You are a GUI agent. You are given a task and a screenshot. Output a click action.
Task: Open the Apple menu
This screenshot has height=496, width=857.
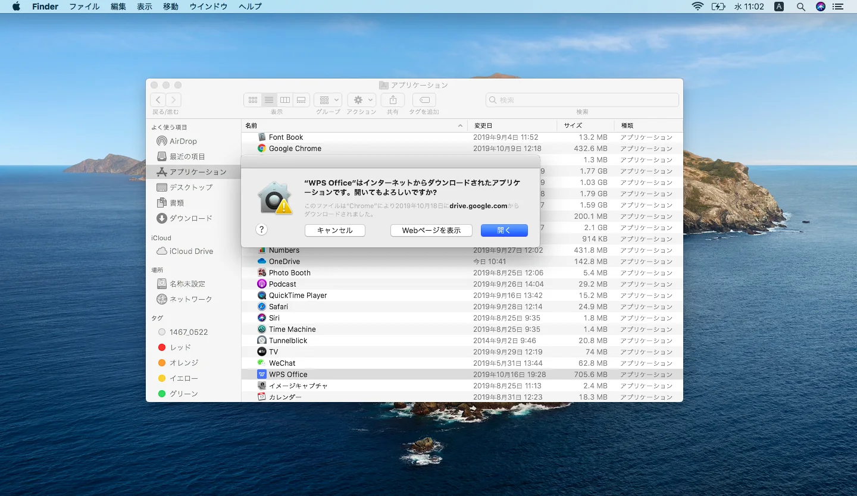(x=16, y=7)
